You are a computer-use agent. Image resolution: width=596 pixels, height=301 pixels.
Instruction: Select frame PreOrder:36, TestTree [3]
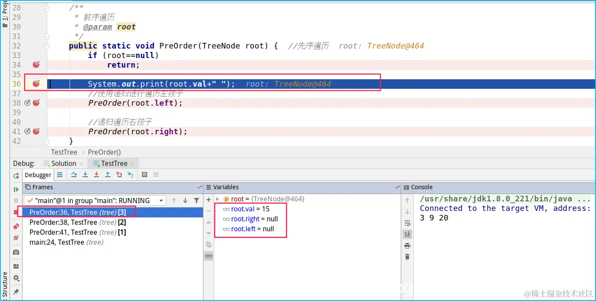coord(113,212)
